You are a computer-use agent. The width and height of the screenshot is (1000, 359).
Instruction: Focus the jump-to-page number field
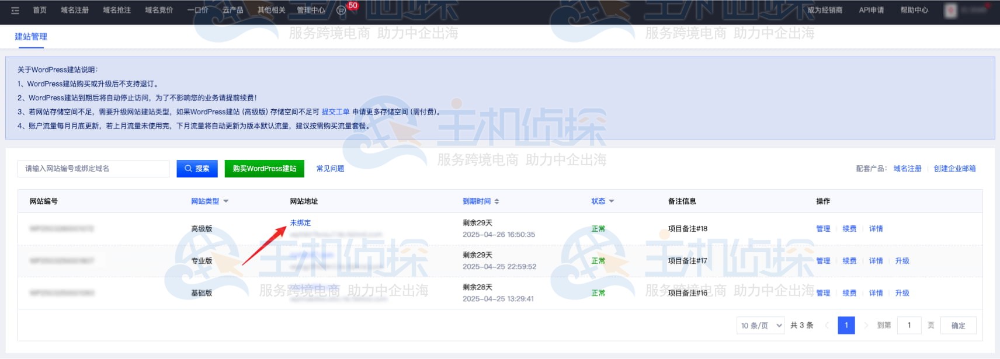(x=909, y=326)
